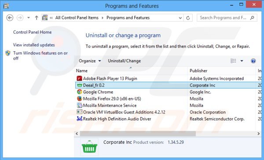The height and width of the screenshot is (160, 264).
Task: Change view with the view icon
Action: click(x=233, y=61)
